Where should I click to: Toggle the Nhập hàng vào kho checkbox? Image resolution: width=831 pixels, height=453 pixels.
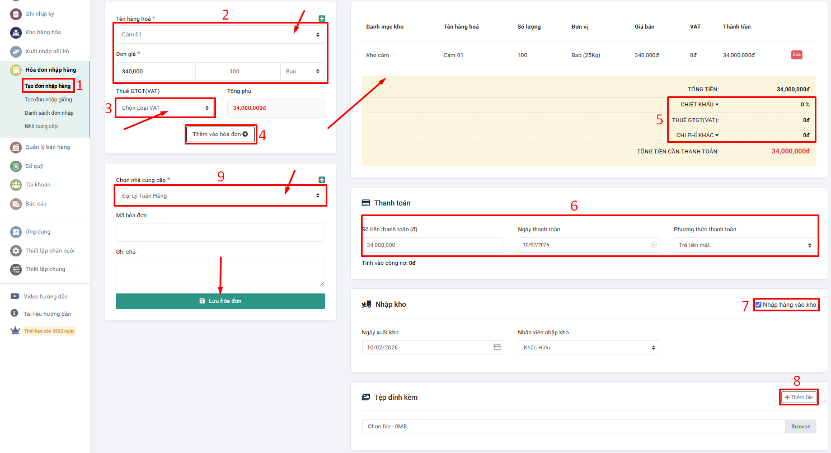[x=758, y=305]
